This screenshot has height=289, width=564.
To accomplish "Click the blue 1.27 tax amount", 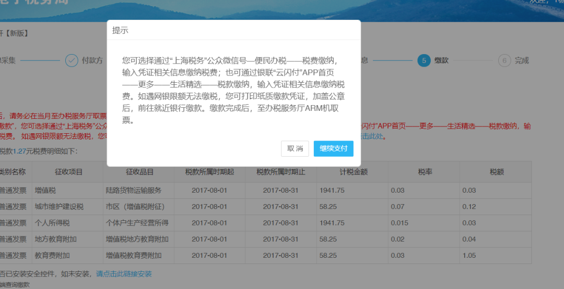I will (19, 152).
